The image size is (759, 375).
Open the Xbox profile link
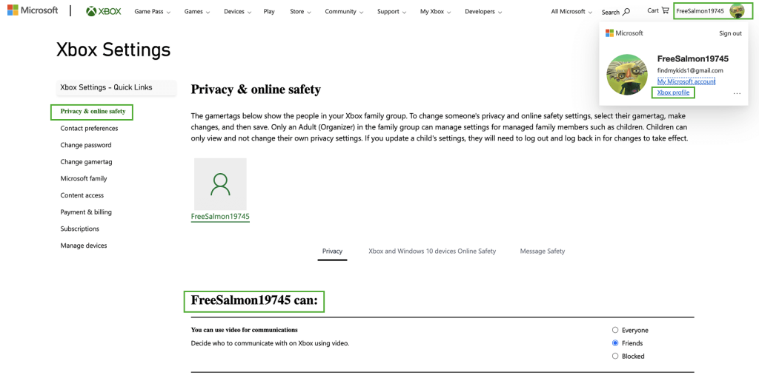coord(673,92)
